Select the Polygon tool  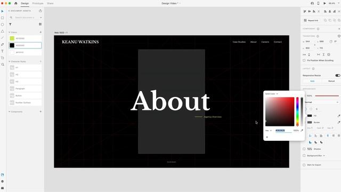(x=3, y=31)
